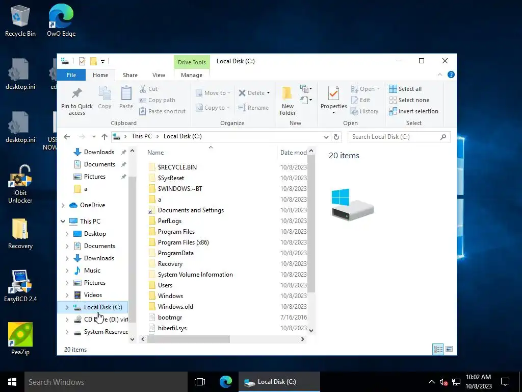522x392 pixels.
Task: Open Task View on taskbar
Action: 200,382
